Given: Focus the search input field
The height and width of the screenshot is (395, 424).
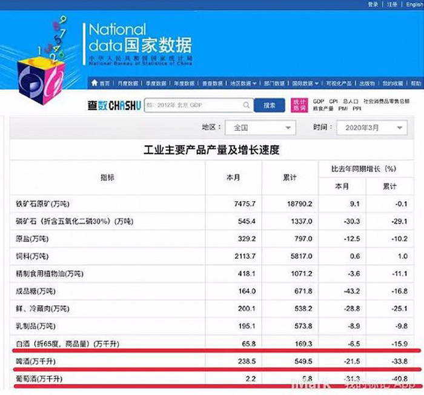Looking at the screenshot, I should pyautogui.click(x=199, y=105).
